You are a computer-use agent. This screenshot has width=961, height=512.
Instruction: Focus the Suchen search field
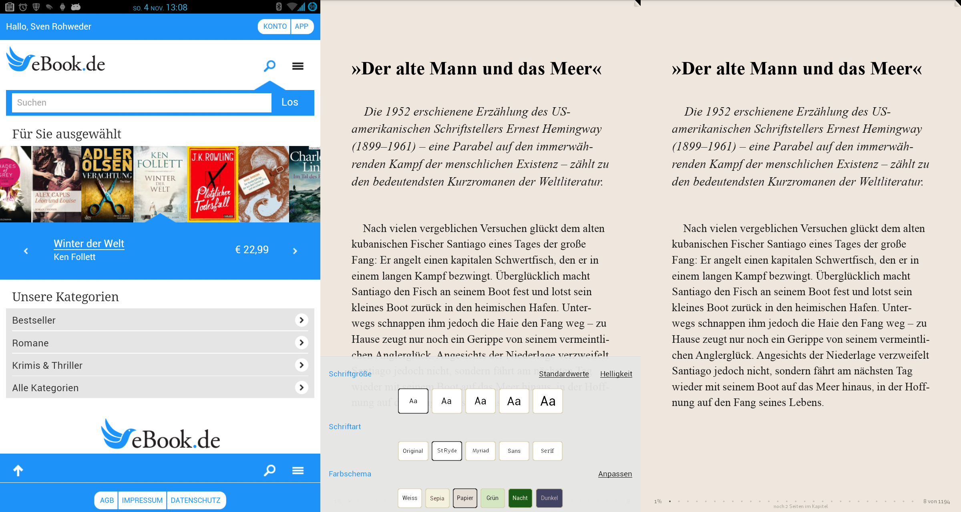tap(142, 102)
